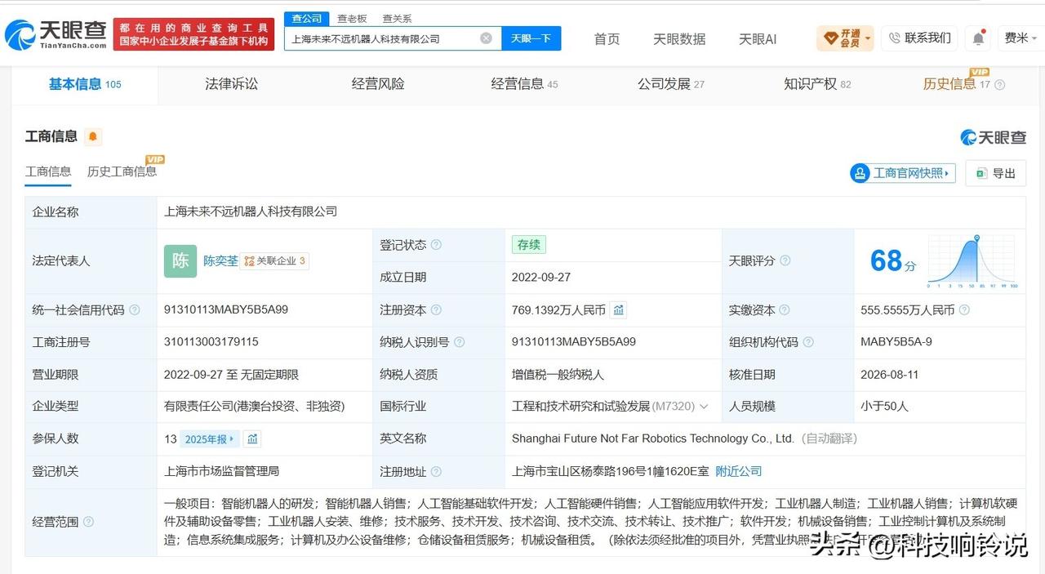Click help icon next to 统一社会信用代码
1045x574 pixels.
(134, 310)
